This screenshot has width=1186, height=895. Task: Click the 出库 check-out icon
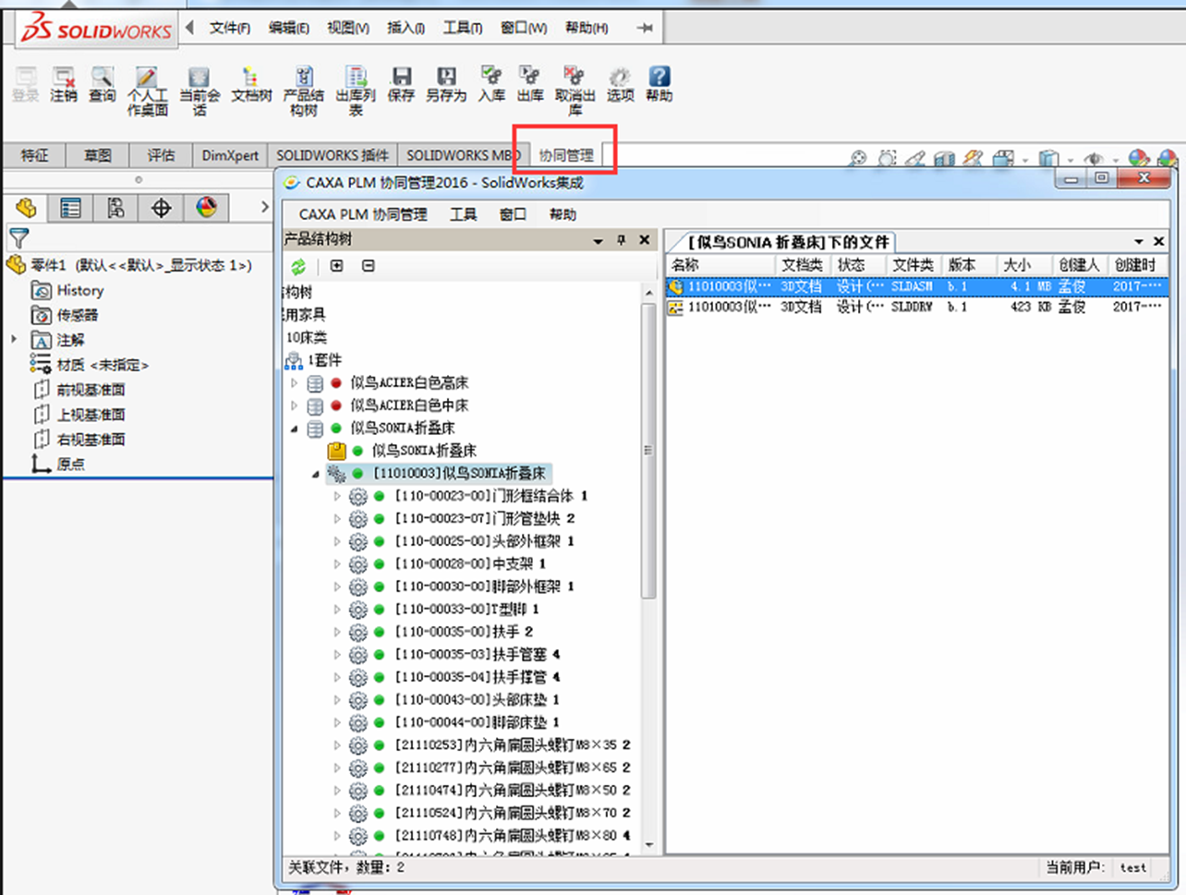click(x=530, y=84)
